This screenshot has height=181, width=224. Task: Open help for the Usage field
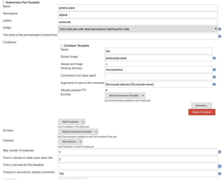tap(220, 29)
